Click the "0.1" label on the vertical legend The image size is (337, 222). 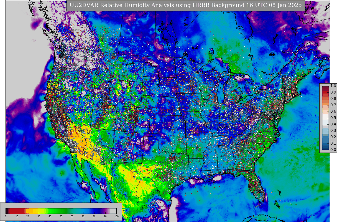[333, 143]
